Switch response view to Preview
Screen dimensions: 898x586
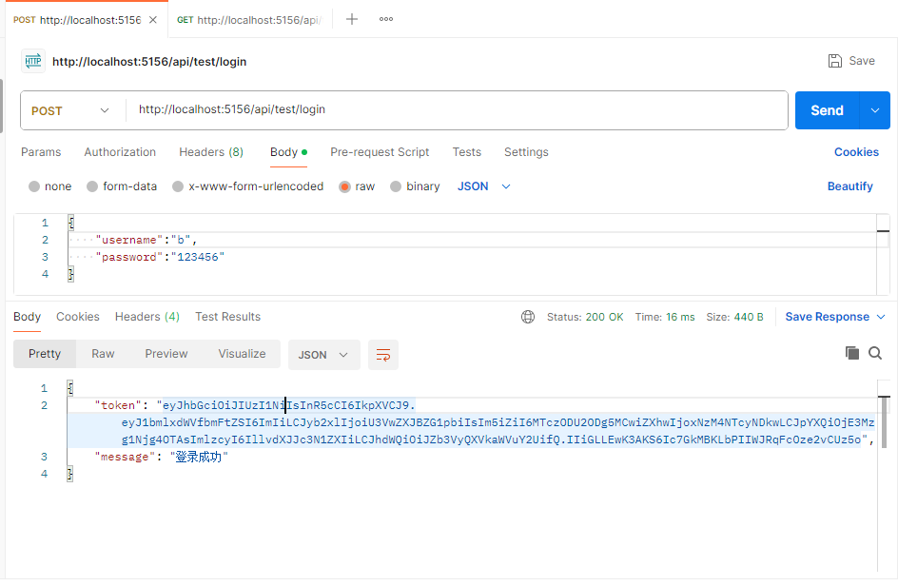coord(166,354)
